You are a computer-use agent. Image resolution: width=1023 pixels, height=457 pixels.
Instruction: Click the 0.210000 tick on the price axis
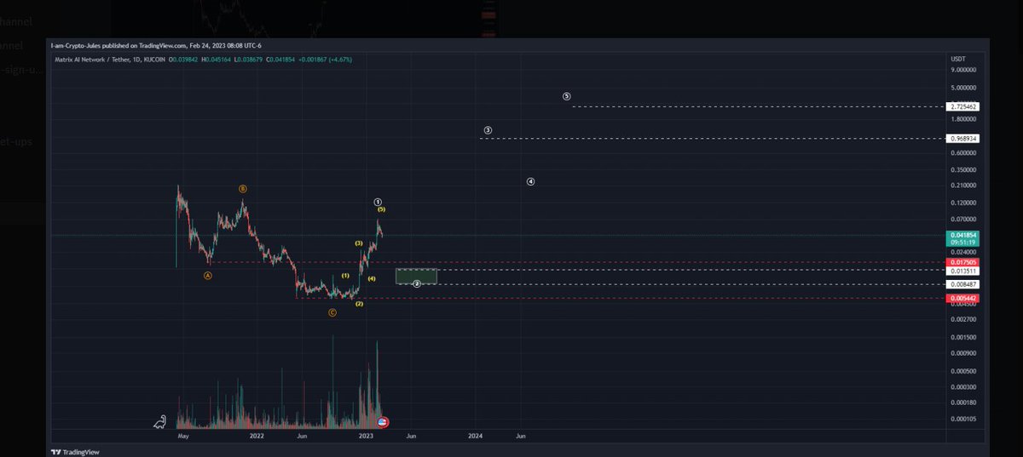click(964, 186)
